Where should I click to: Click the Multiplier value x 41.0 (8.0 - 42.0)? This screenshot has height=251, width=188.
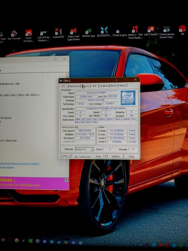click(85, 134)
